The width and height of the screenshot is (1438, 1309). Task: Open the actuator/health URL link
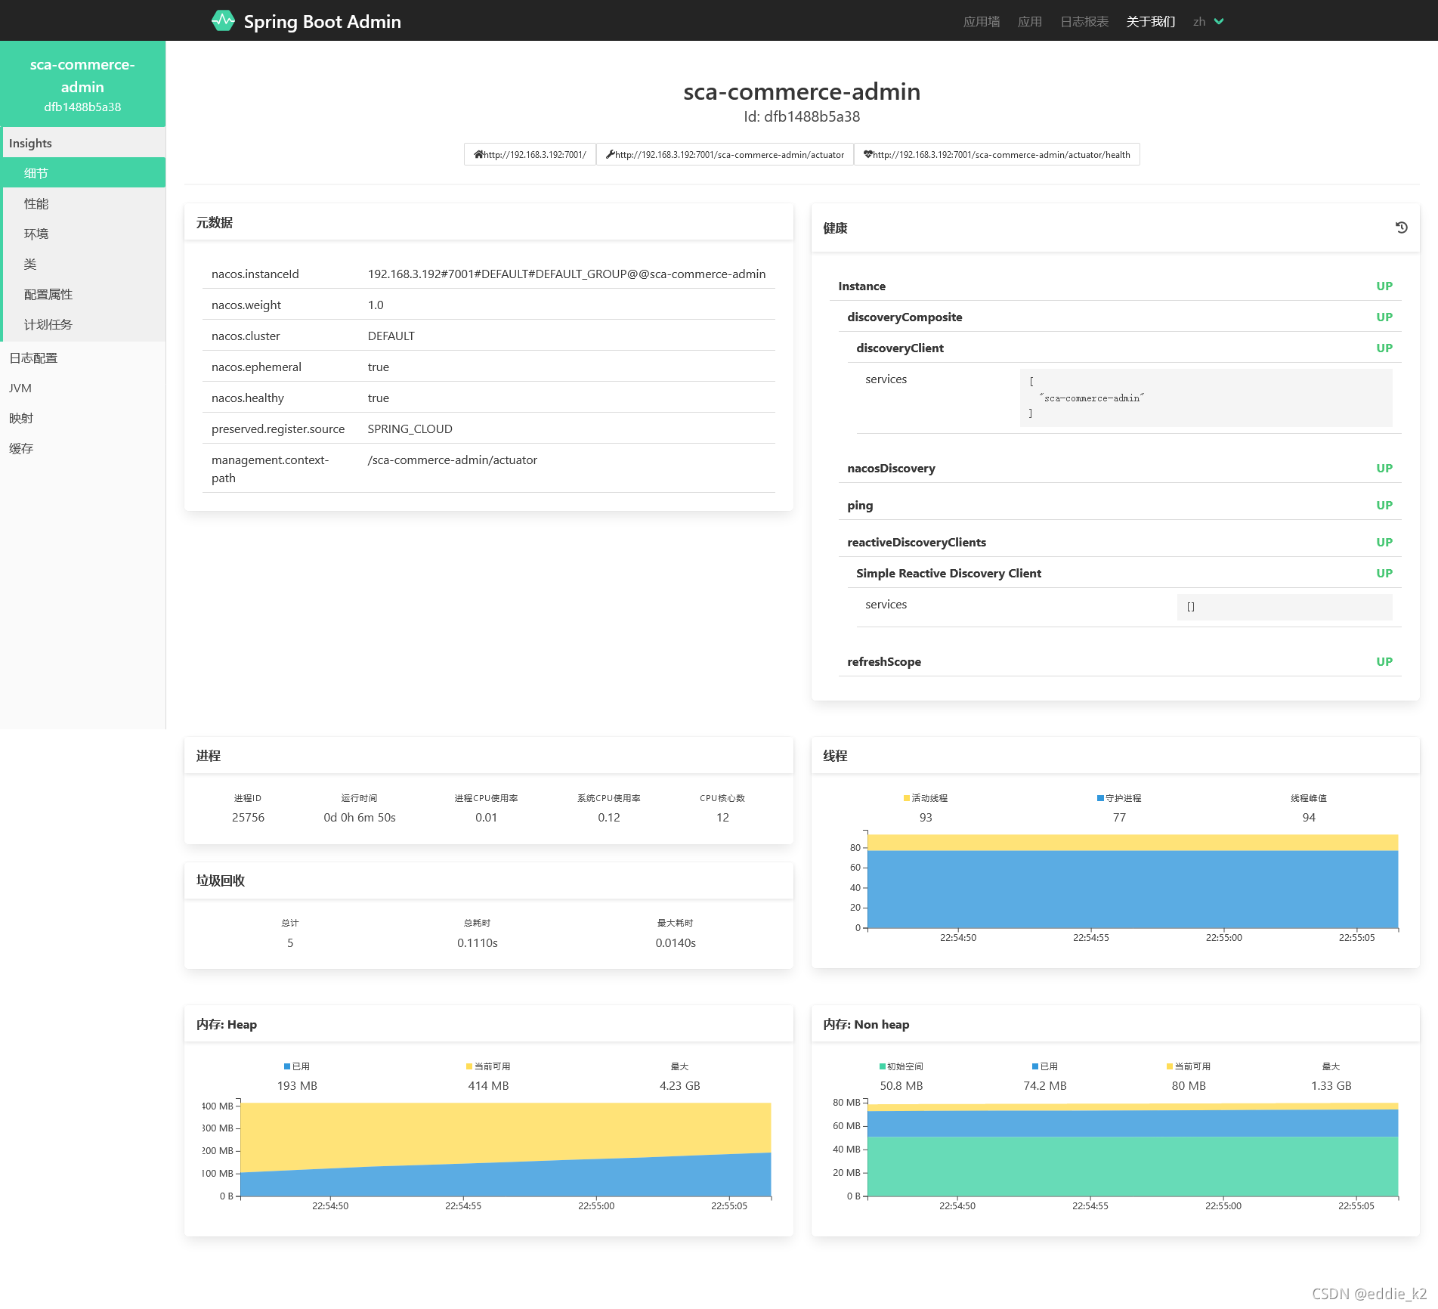[997, 154]
